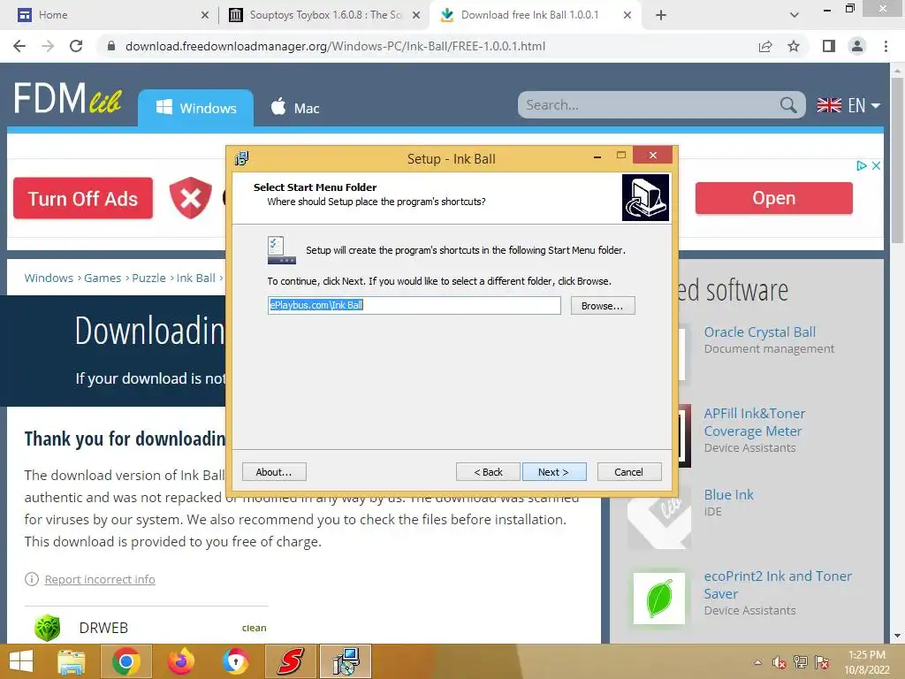Open ecoPrint2 Ink and Toner Saver link
The width and height of the screenshot is (905, 679).
coord(778,584)
